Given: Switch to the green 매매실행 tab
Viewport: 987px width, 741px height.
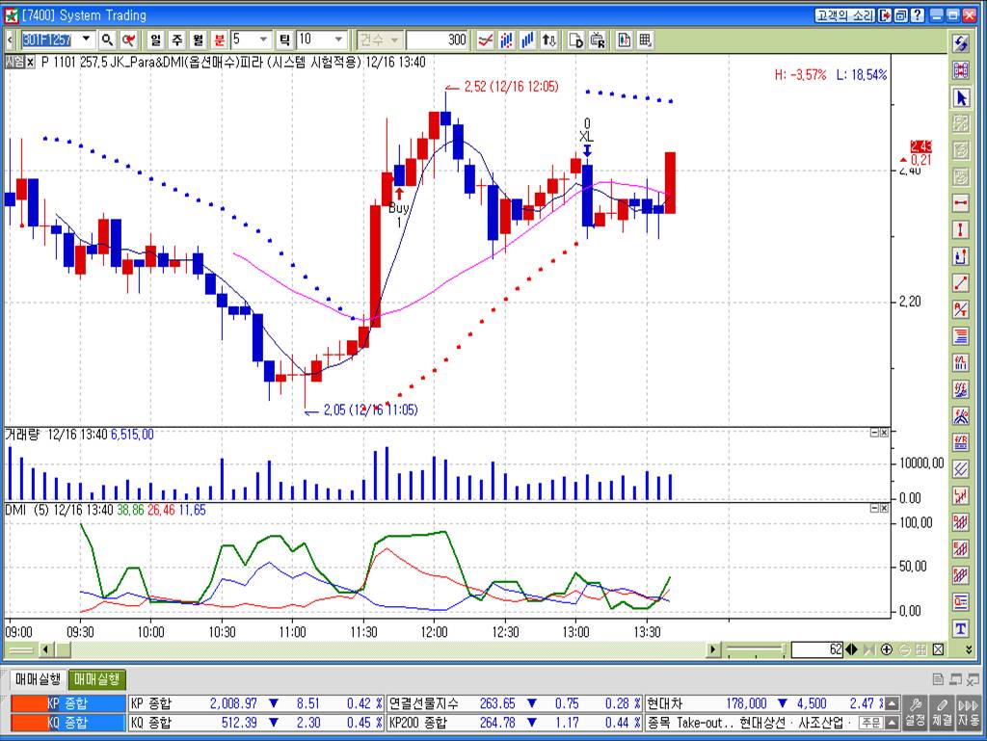Looking at the screenshot, I should [x=96, y=679].
